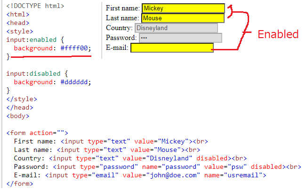Click the code line with value="Mouse"
This screenshot has width=307, height=190.
point(107,150)
